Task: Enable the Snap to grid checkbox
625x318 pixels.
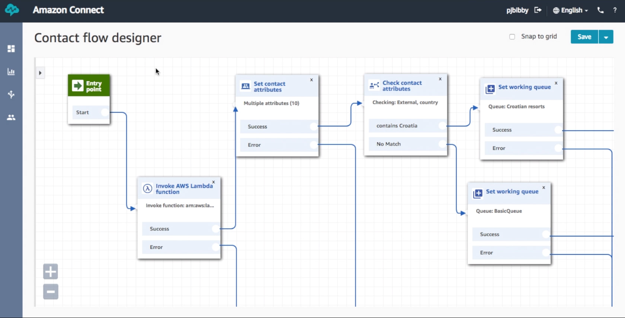Action: click(512, 36)
